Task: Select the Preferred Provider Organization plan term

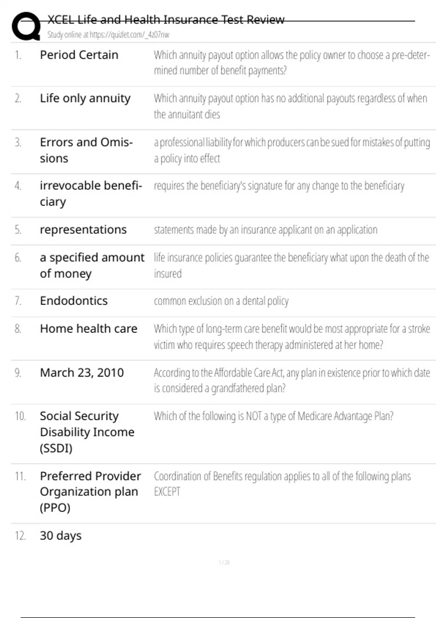Action: pyautogui.click(x=90, y=491)
